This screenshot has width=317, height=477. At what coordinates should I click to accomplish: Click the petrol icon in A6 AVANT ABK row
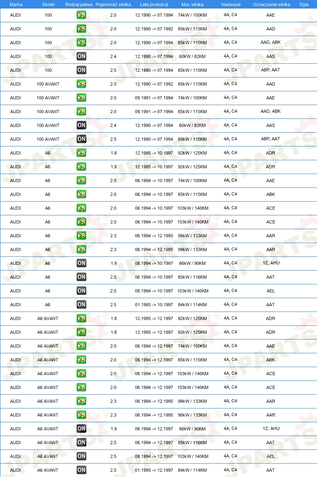pos(81,359)
